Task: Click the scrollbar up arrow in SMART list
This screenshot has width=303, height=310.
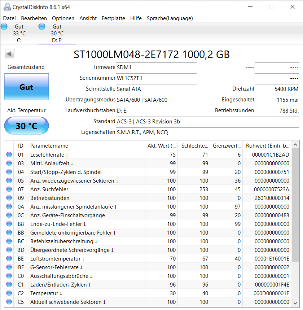Action: click(x=295, y=145)
